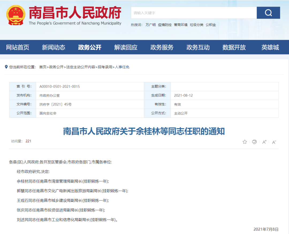
Task: Click the printer icon
Action: pyautogui.click(x=254, y=142)
